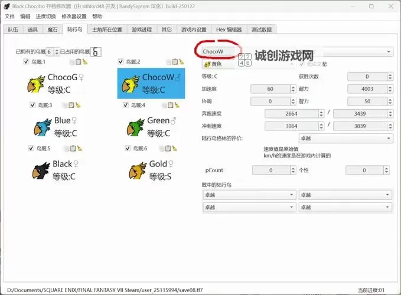Open the 进度切换 menu

pos(46,17)
